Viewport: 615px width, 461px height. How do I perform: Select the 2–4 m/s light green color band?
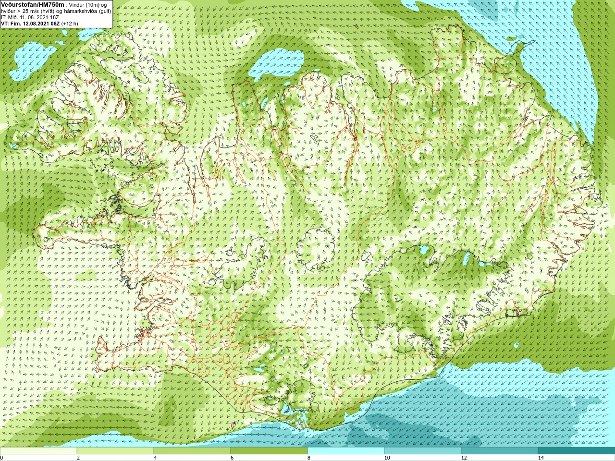coord(115,451)
